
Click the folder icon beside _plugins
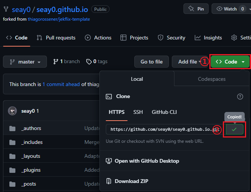pyautogui.click(x=12, y=170)
